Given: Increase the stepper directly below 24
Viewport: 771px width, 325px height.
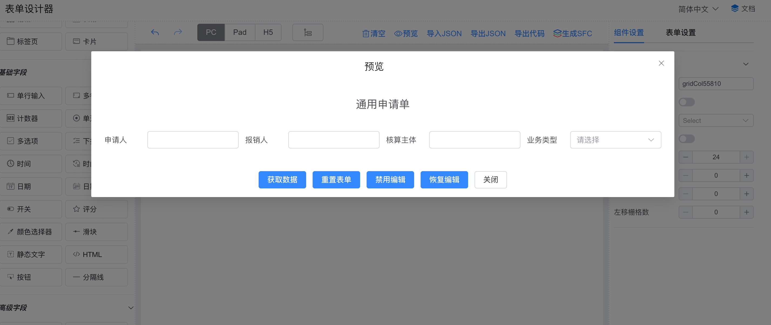Looking at the screenshot, I should click(746, 175).
